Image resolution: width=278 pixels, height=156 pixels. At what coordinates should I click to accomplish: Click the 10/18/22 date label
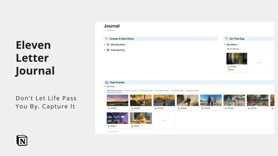click(137, 108)
